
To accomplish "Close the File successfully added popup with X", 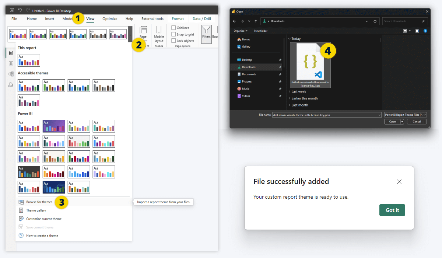I will [399, 182].
